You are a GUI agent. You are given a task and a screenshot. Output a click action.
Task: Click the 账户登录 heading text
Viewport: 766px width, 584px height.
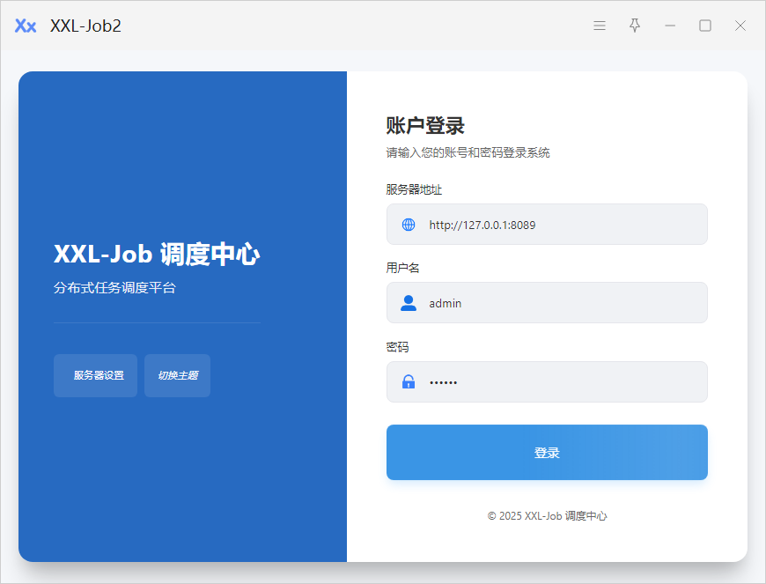coord(425,126)
